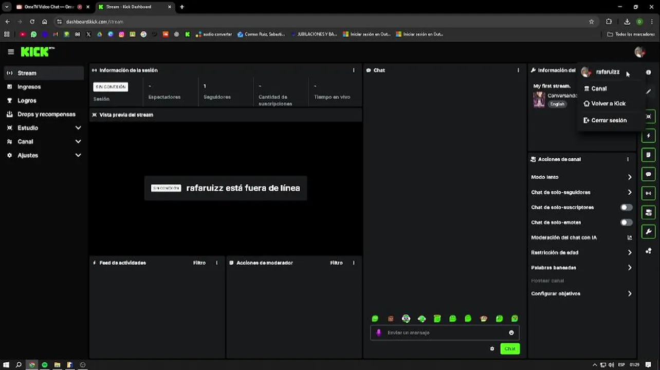Open the audio converter bookmark
Screen dimensions: 660x370
[x=214, y=34]
